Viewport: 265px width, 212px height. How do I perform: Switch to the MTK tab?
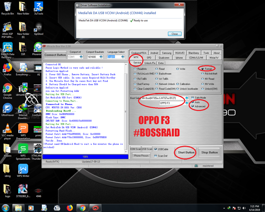[x=136, y=58]
